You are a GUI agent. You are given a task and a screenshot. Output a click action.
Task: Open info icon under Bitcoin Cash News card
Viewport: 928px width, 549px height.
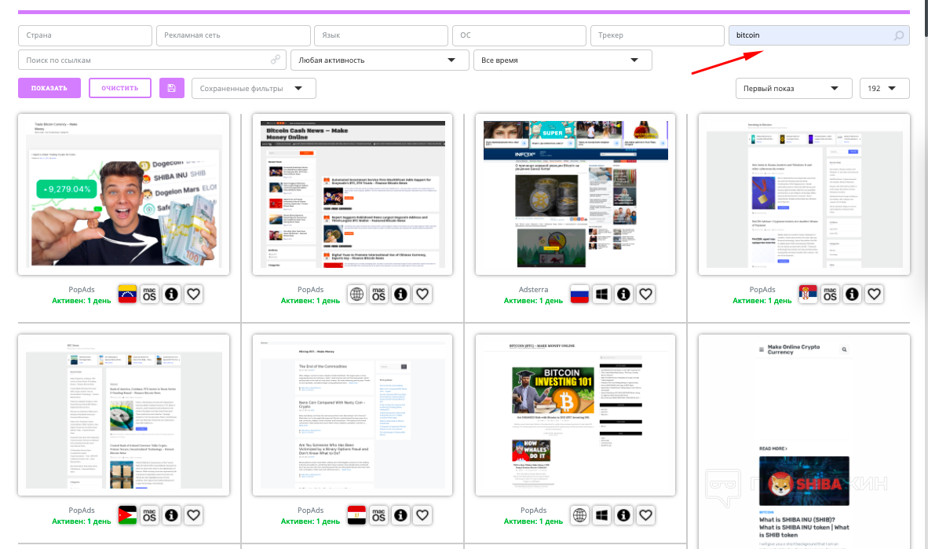click(400, 295)
